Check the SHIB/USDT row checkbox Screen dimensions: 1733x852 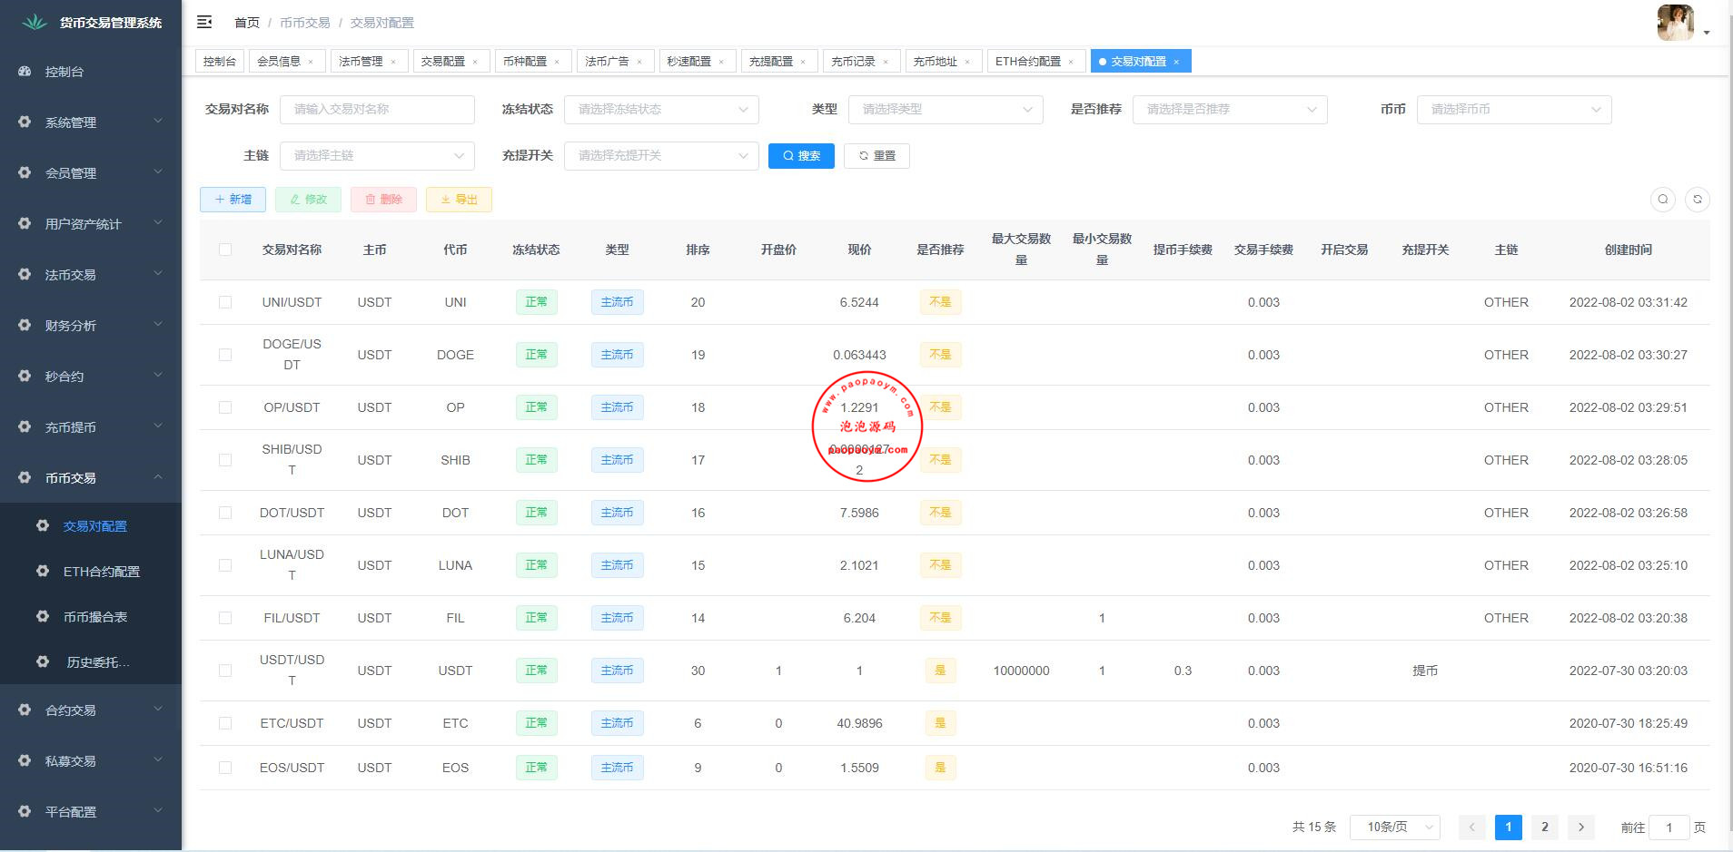225,460
